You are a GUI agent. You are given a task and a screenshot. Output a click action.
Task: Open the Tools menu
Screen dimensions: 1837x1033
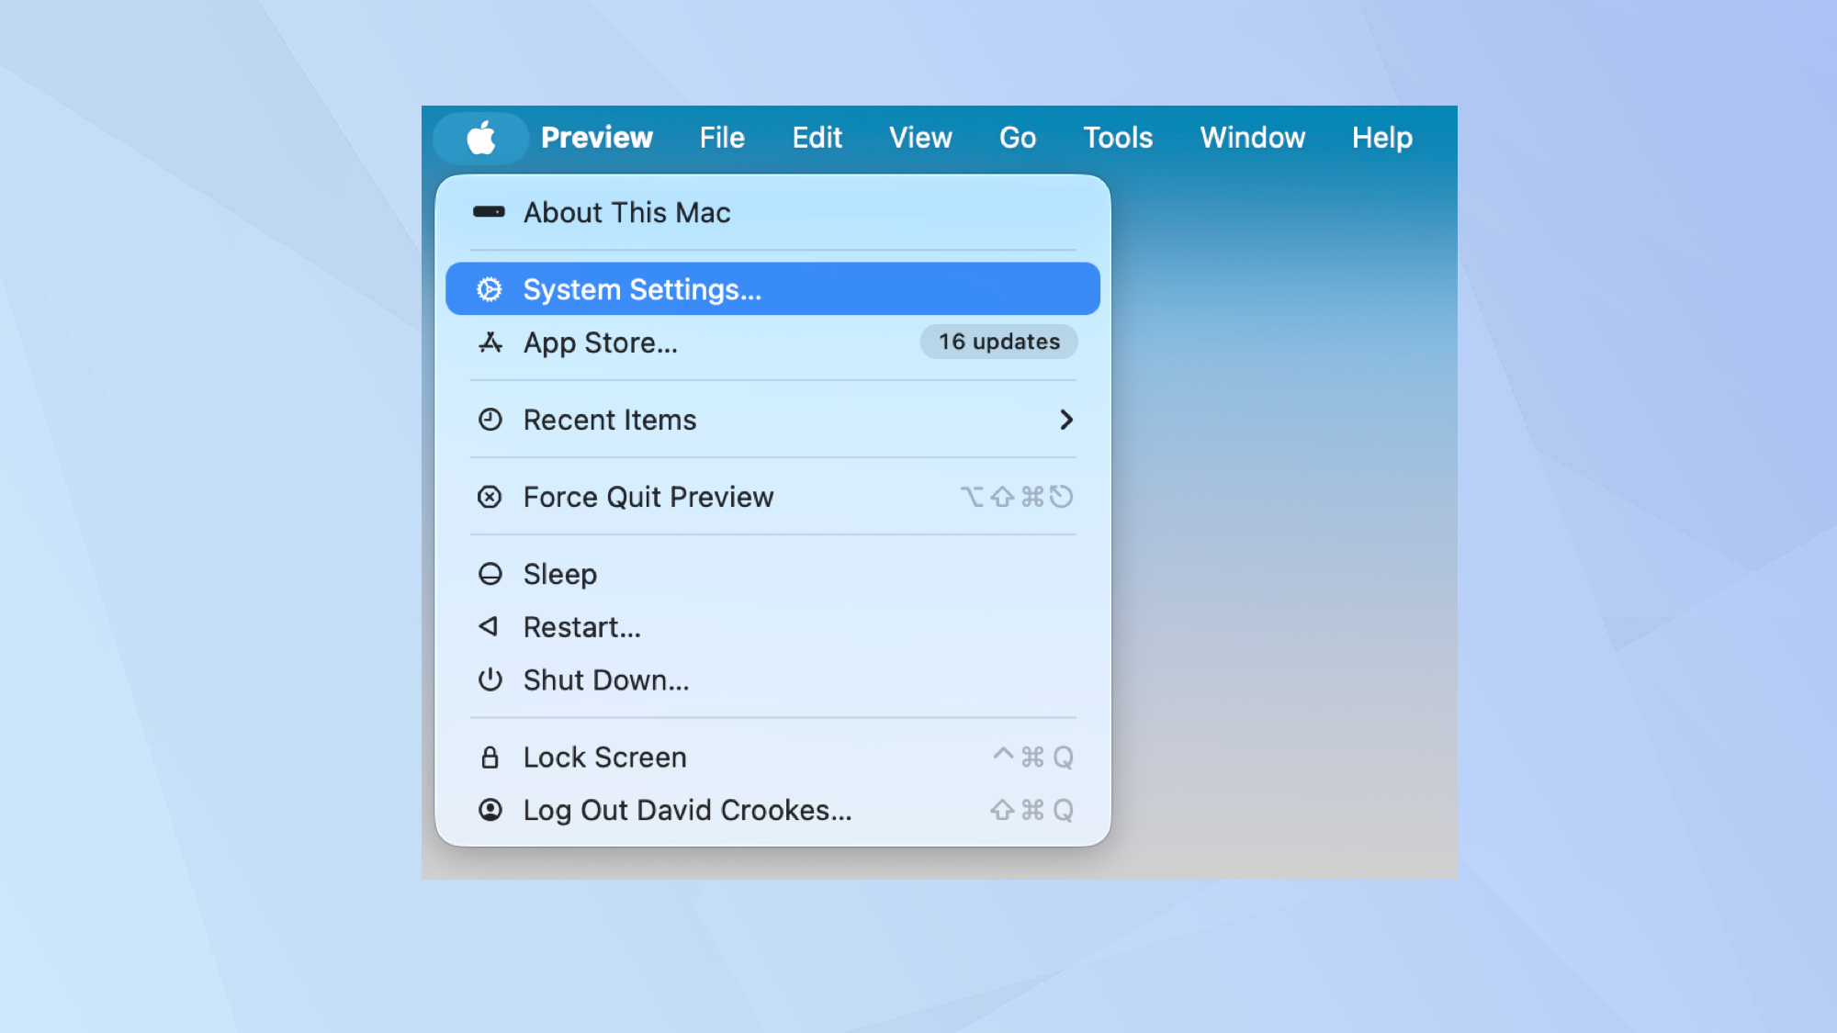coord(1117,138)
